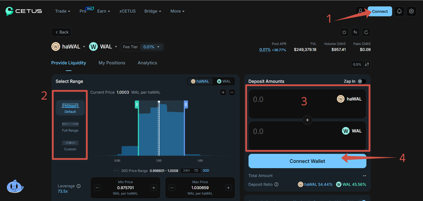The width and height of the screenshot is (423, 201).
Task: Favorite this pool with the star icon
Action: coord(344,32)
